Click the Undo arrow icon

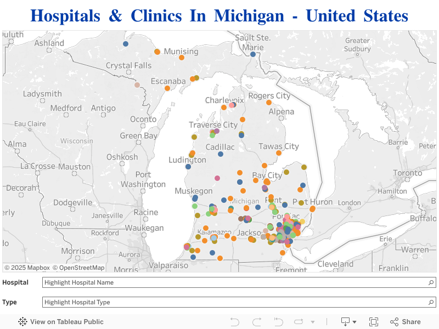[x=235, y=322]
